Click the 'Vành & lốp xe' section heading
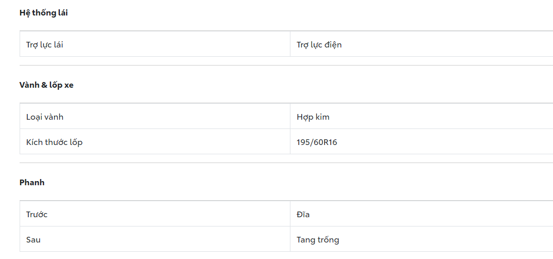This screenshot has width=553, height=259. coord(46,85)
